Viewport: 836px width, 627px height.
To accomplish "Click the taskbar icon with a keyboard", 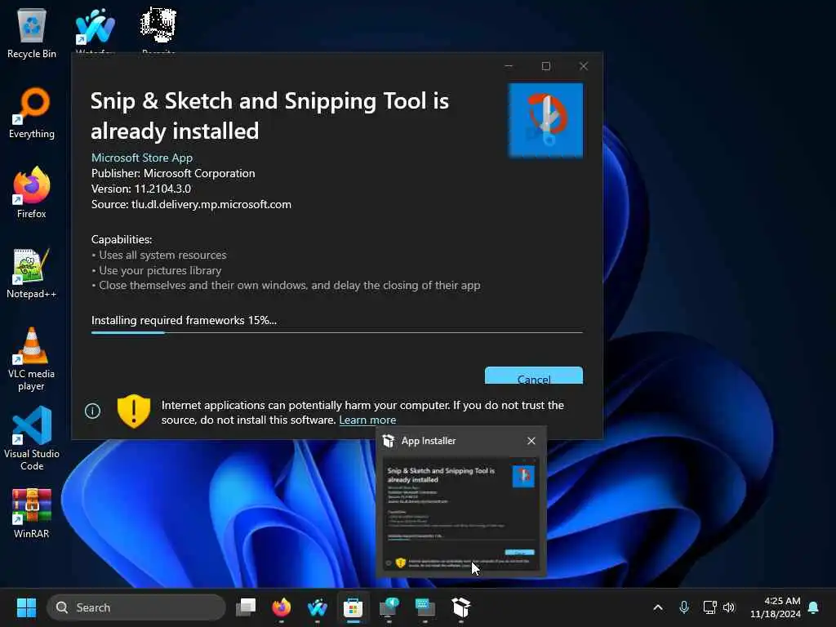I will 425,607.
